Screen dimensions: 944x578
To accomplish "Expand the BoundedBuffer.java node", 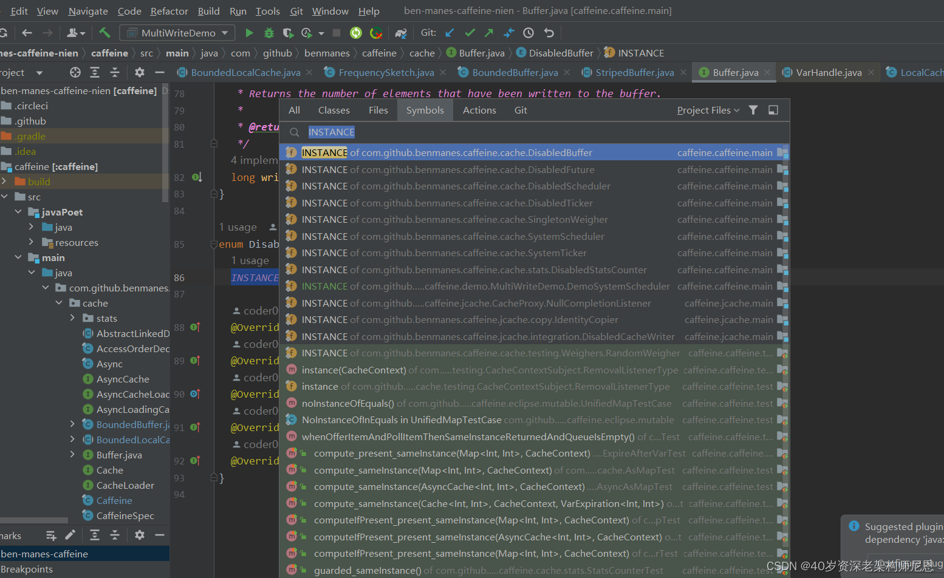I will click(72, 424).
